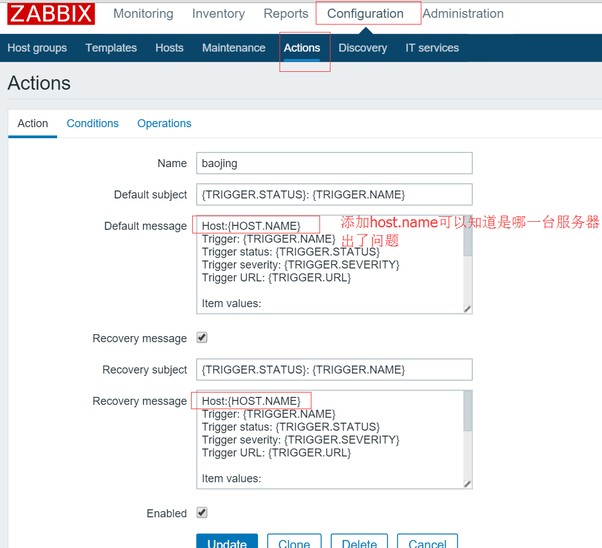Open the Hosts page
Image resolution: width=602 pixels, height=548 pixels.
click(x=169, y=47)
